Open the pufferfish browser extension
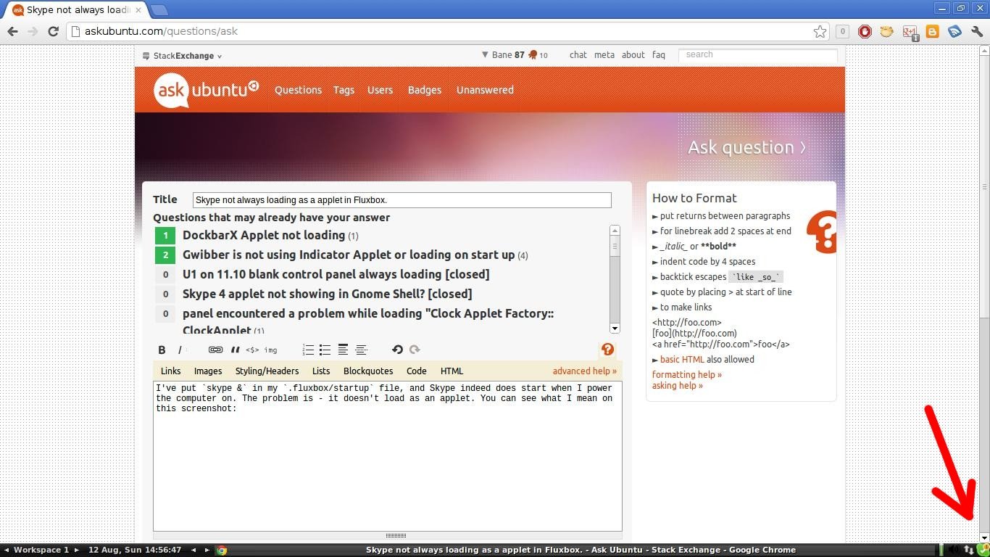The width and height of the screenshot is (990, 557). (x=887, y=31)
